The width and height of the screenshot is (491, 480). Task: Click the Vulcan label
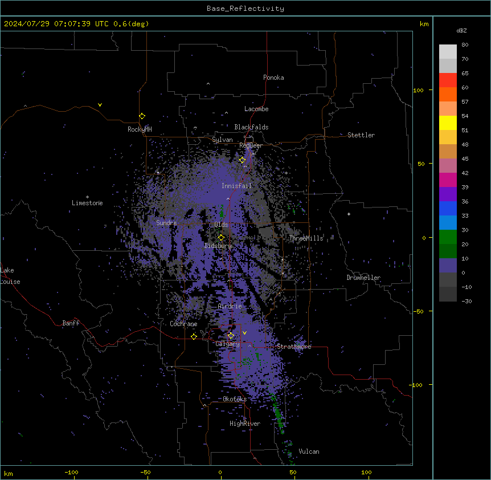click(x=309, y=451)
